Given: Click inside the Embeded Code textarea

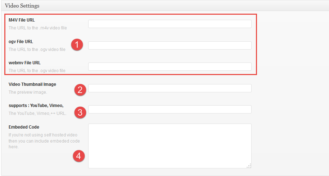Looking at the screenshot, I should tap(170, 146).
